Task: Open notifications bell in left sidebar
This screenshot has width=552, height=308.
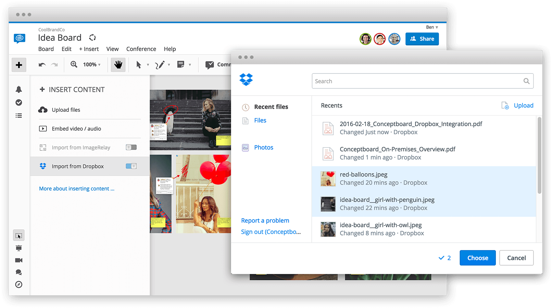Action: tap(19, 89)
